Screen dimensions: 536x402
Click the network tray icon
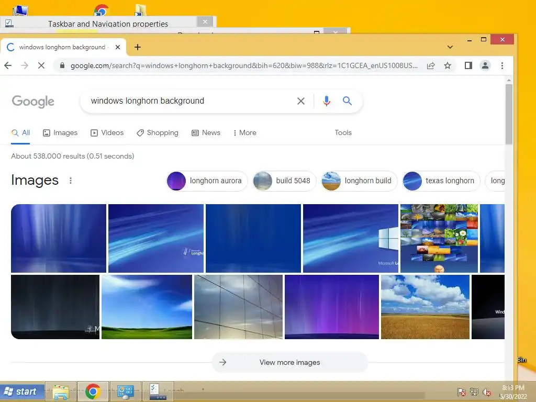tap(474, 392)
